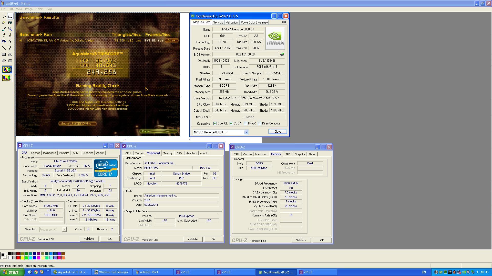Screen dimensions: 492x276
Task: Click the Core Speed 5400.9 MHz field
Action: point(51,206)
